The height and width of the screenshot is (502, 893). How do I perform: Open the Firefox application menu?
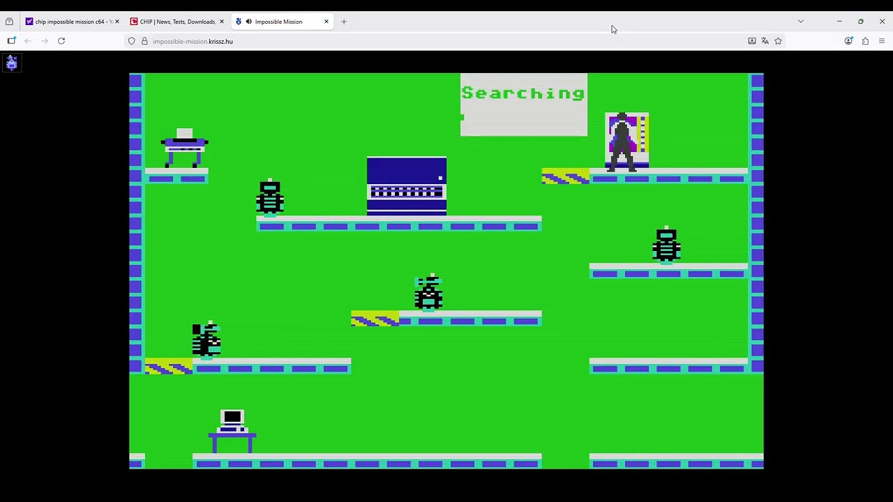[x=882, y=41]
